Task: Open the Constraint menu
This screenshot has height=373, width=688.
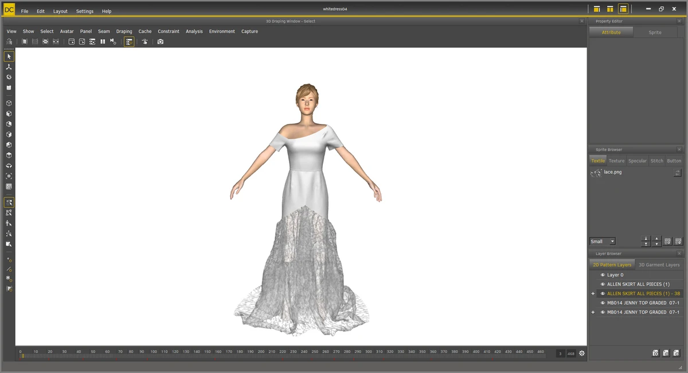Action: 169,32
